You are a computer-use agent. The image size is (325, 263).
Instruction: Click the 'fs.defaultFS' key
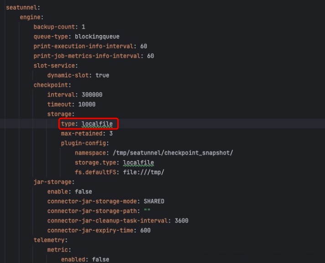[x=95, y=172]
